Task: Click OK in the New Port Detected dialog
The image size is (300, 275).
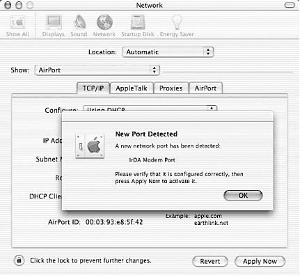Action: point(243,196)
